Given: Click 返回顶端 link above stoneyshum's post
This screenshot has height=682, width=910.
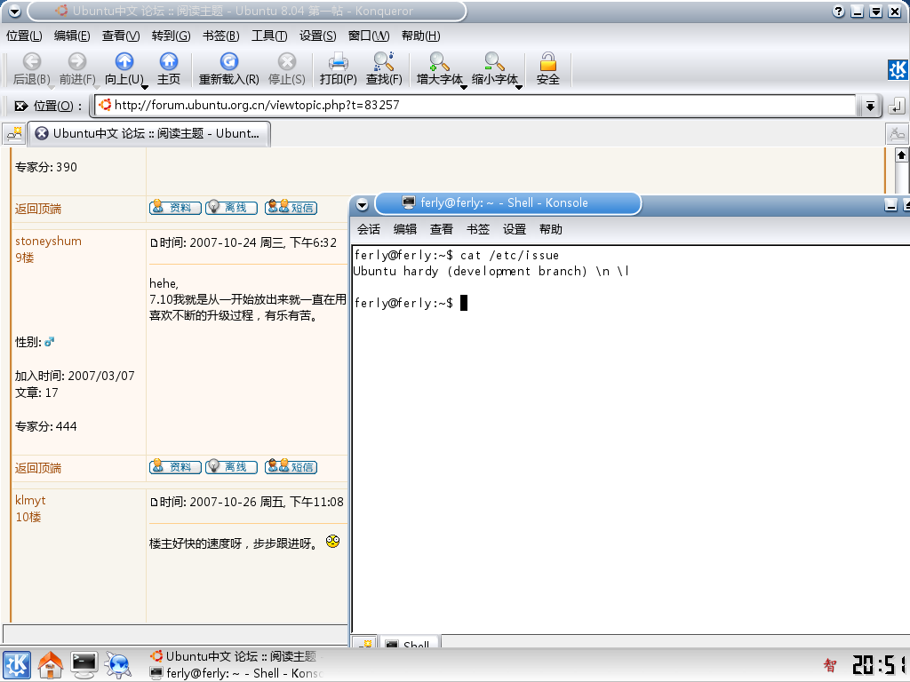Looking at the screenshot, I should pyautogui.click(x=38, y=209).
